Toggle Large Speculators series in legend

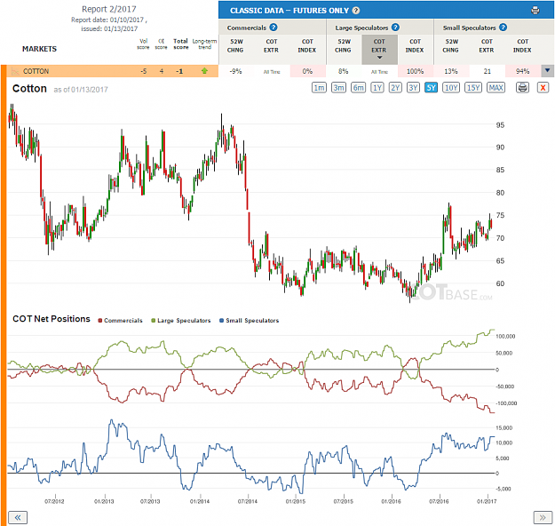pos(180,320)
